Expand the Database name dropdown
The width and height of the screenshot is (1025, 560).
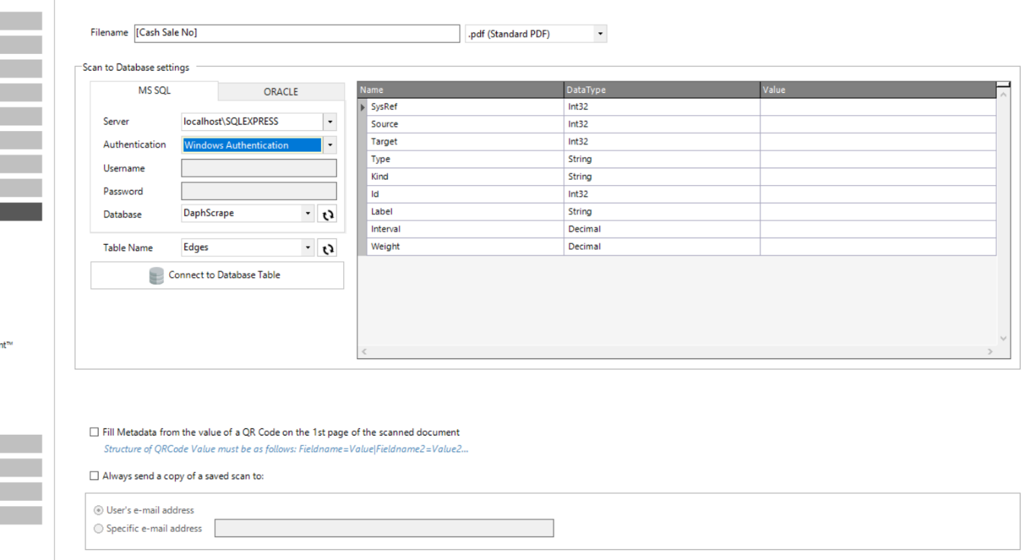coord(308,214)
